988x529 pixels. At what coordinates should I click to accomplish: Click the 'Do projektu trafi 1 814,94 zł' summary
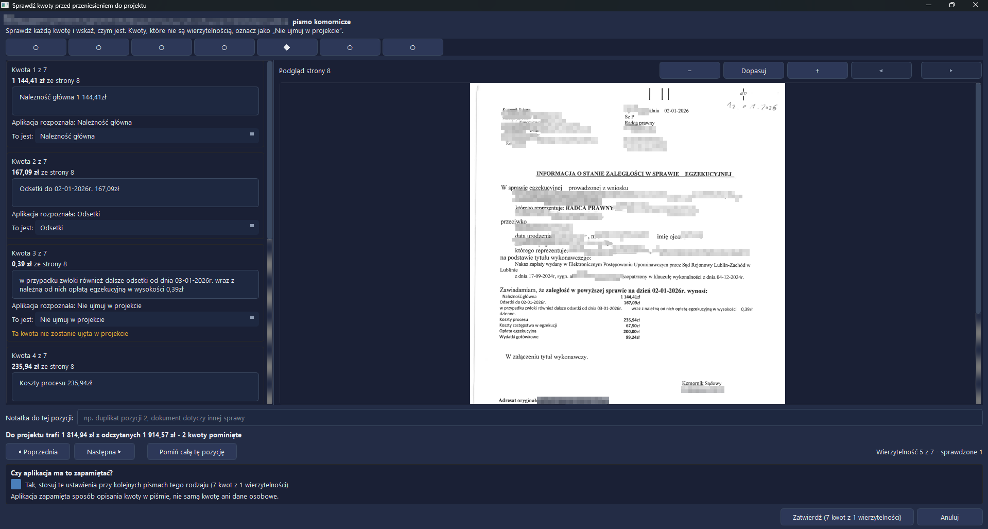click(x=124, y=435)
